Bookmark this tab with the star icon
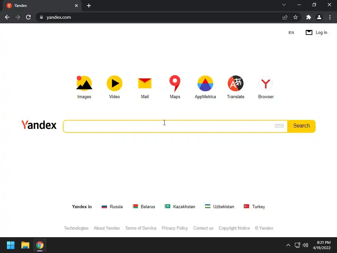Viewport: 337px width, 253px height. (296, 17)
